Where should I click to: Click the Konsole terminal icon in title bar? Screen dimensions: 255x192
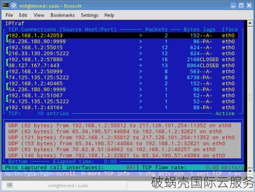click(6, 6)
